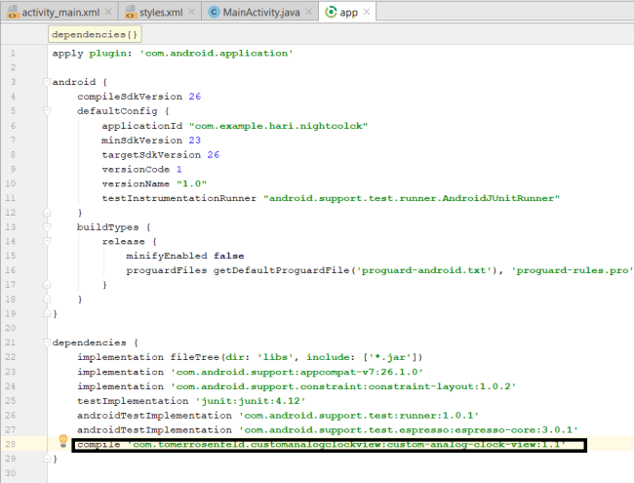Click getDefaultProguardFile method call
Screen dimensions: 634x483
pos(282,270)
